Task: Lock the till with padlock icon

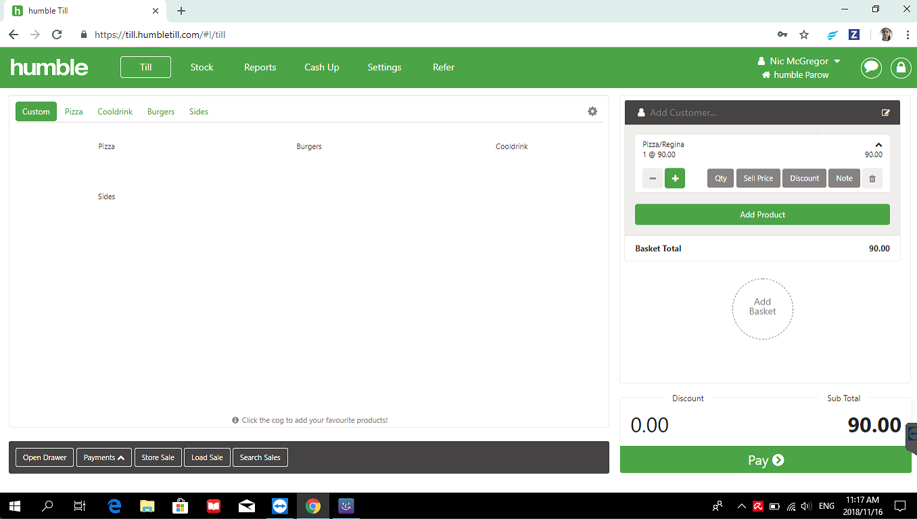Action: [x=900, y=68]
